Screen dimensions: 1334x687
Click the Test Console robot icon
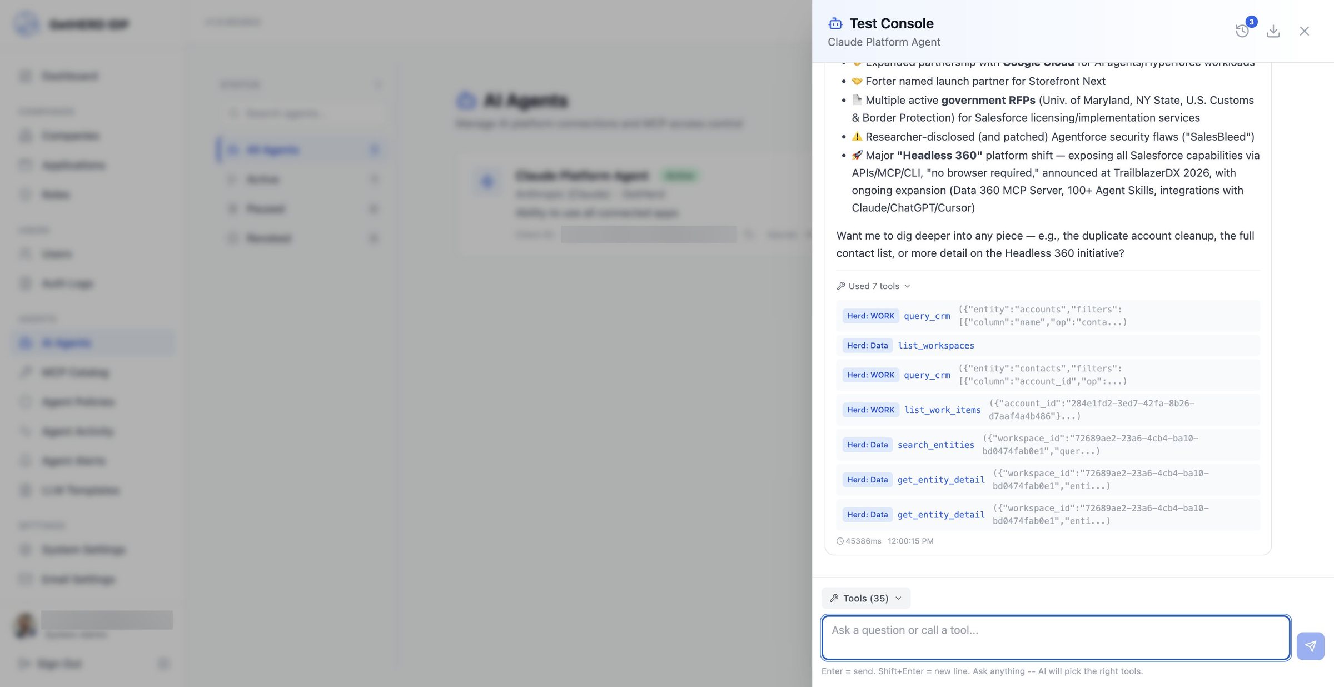point(835,23)
